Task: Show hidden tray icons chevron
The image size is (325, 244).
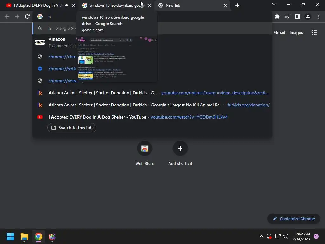Action: coord(262,236)
